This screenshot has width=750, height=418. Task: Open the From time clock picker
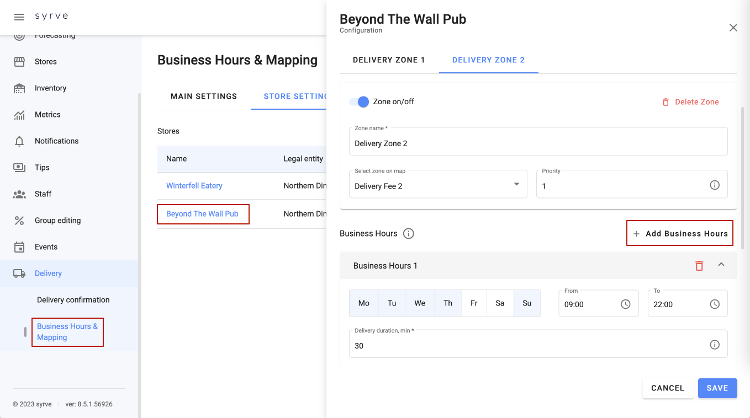click(x=625, y=304)
